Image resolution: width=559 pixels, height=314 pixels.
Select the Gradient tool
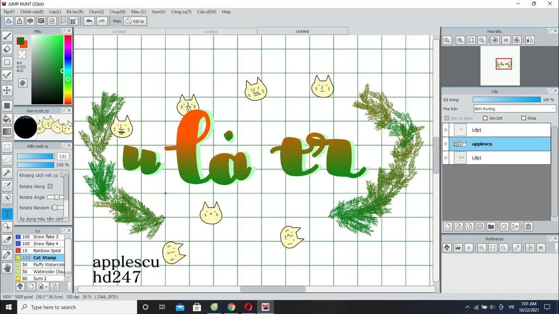tap(7, 132)
